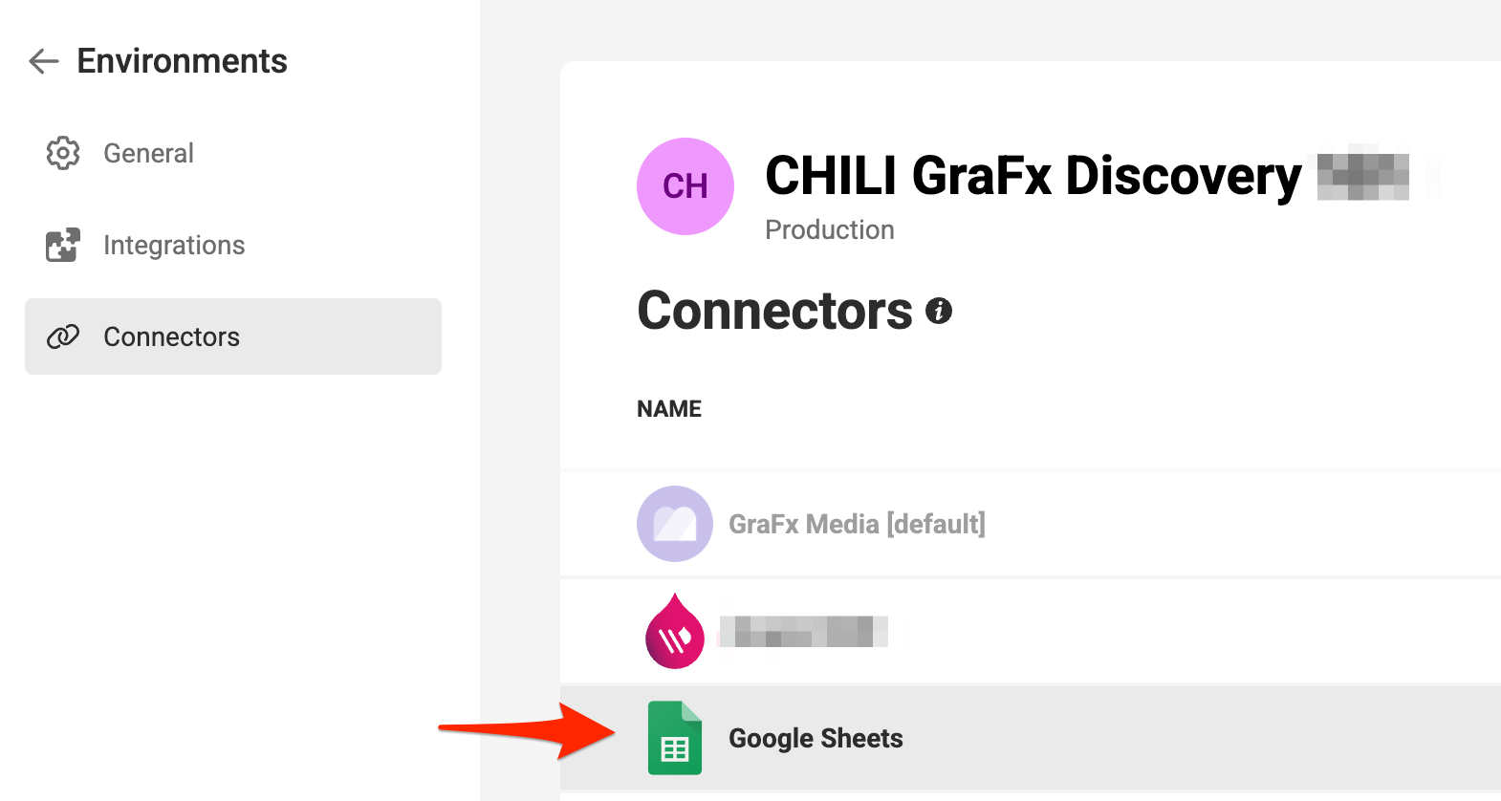The width and height of the screenshot is (1501, 801).
Task: Open the Google Sheets connector row
Action: coord(1031,738)
